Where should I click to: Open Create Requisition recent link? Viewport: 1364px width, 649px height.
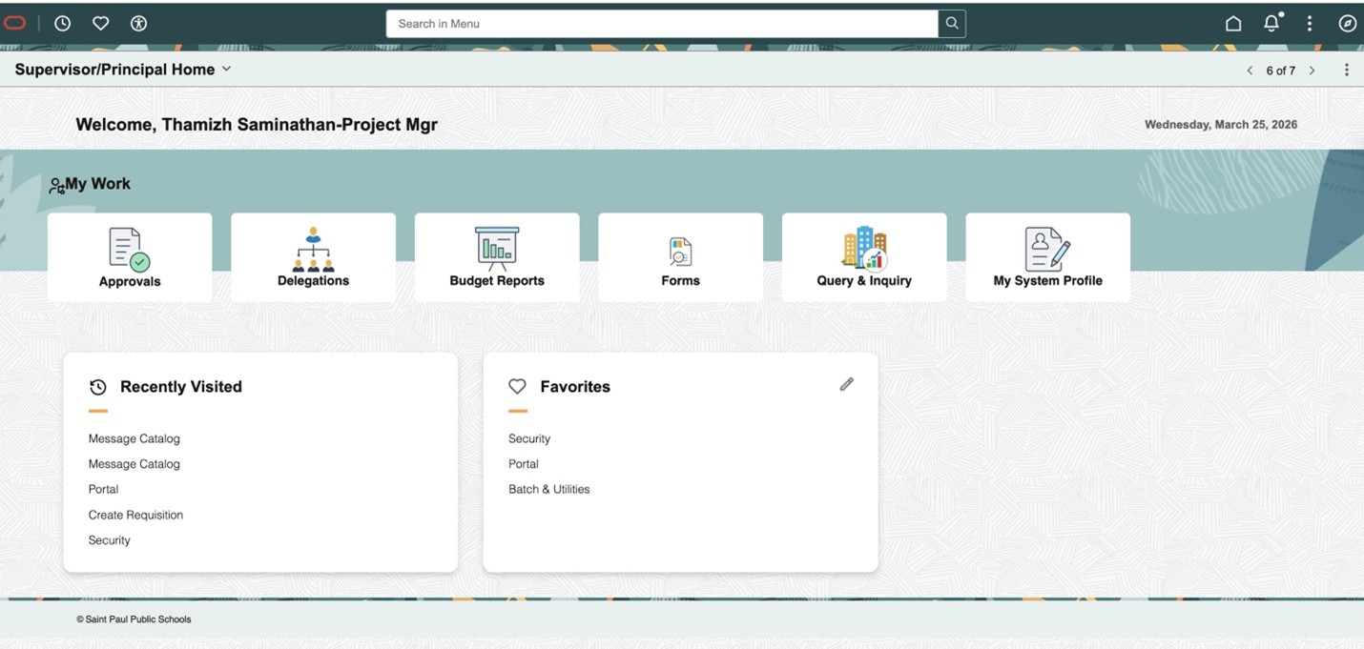[135, 515]
